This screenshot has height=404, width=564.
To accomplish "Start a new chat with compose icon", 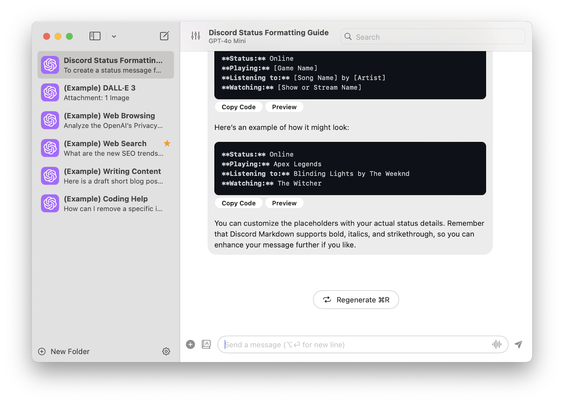I will [165, 36].
